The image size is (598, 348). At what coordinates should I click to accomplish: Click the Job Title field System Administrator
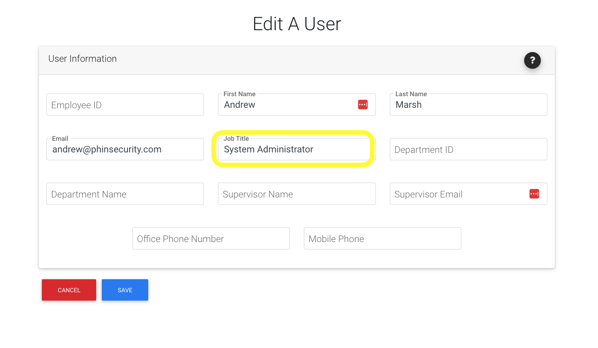click(x=296, y=149)
